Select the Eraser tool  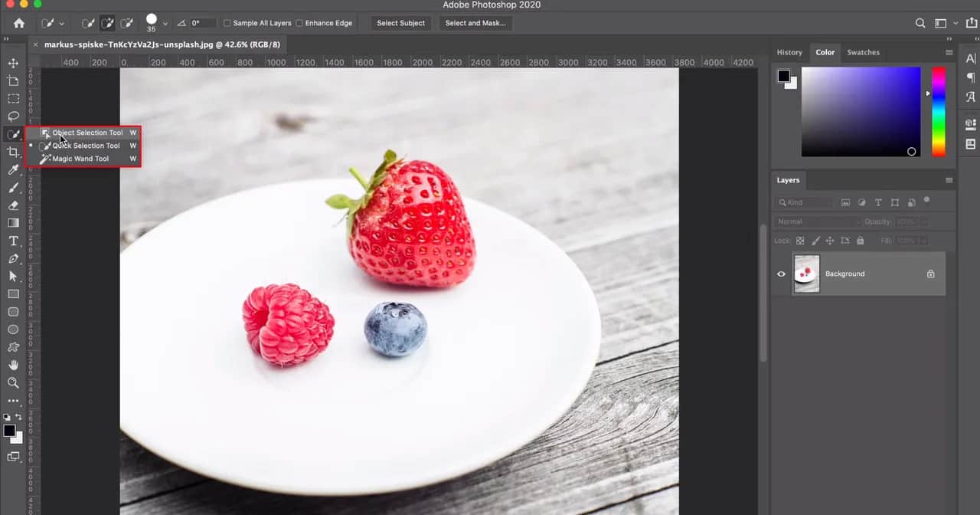pos(12,205)
